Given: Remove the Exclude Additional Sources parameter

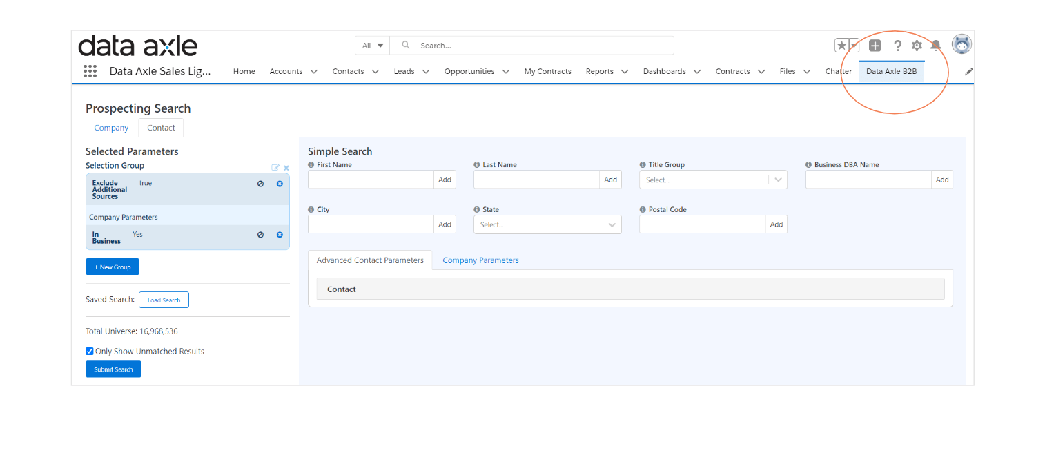Looking at the screenshot, I should [x=280, y=184].
